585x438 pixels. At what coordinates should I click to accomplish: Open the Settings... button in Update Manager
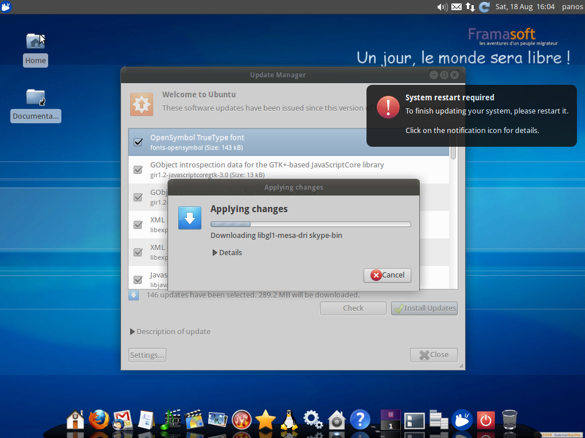147,355
